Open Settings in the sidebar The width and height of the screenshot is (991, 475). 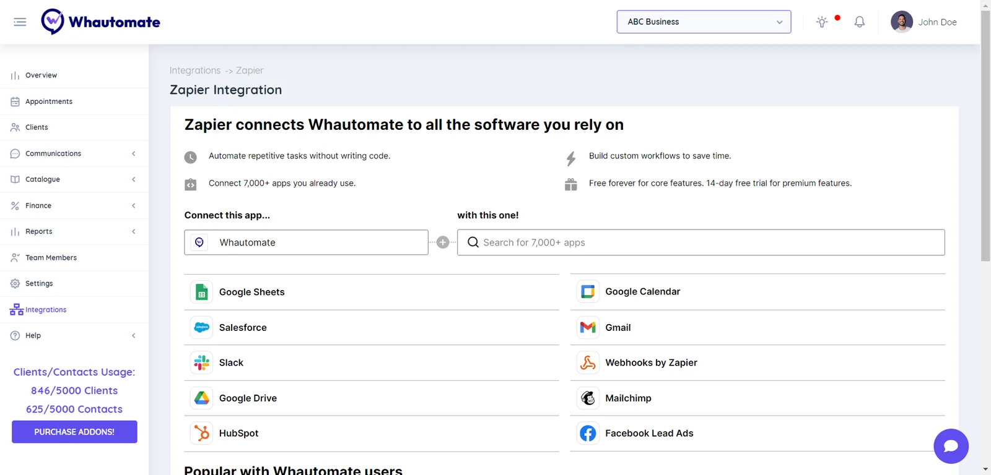pyautogui.click(x=74, y=283)
